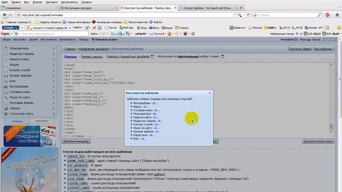Expand the Гостевая книга sidebar arrow

(x=53, y=92)
